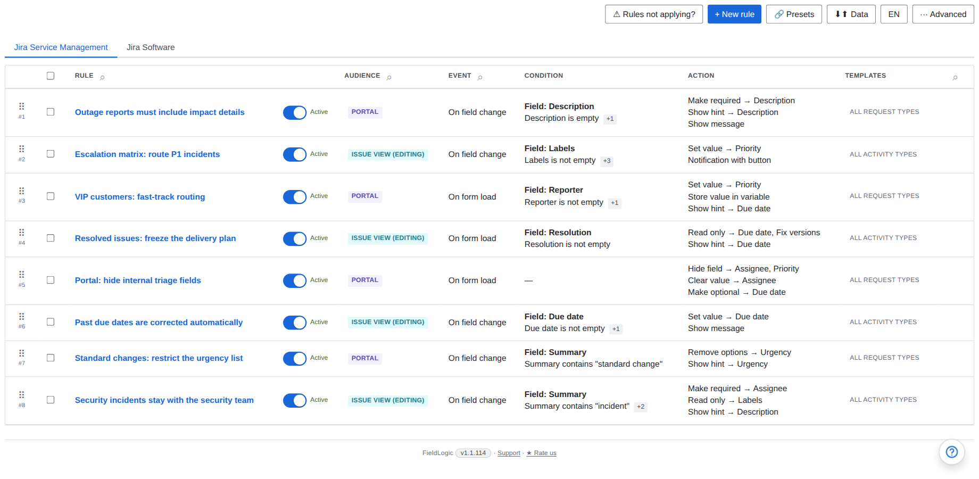Select the checkbox for VIP customers rule

coord(51,196)
